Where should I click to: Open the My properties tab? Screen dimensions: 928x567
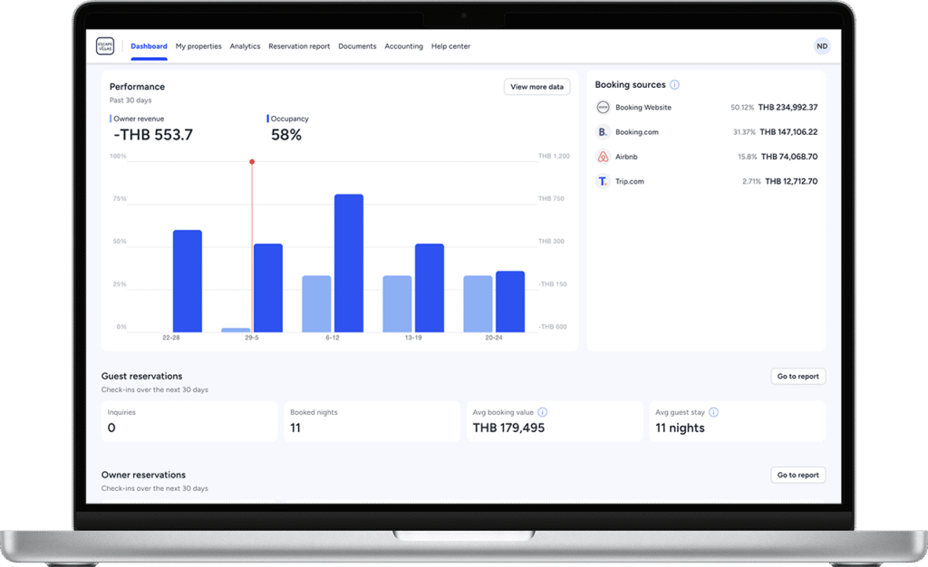[198, 46]
